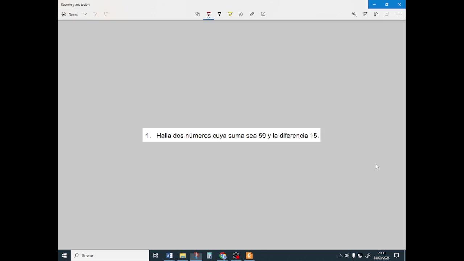
Task: Close the Recorte y anotación window
Action: pyautogui.click(x=399, y=4)
